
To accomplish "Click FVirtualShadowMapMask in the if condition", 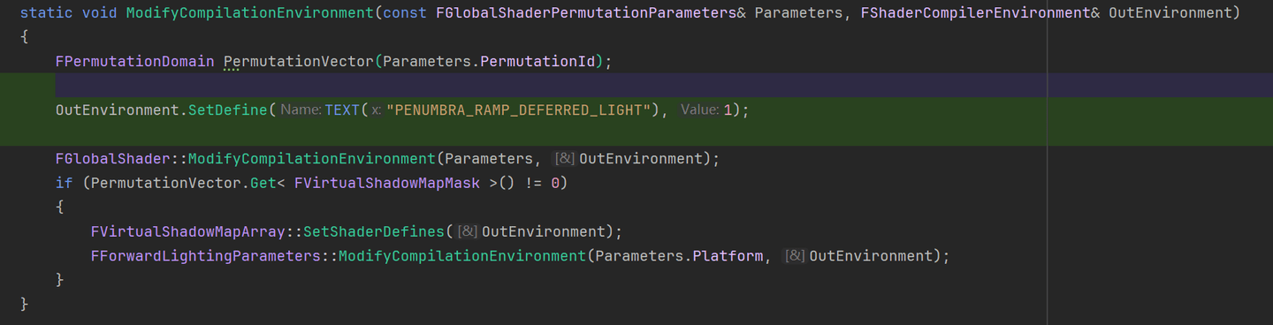I will click(386, 183).
